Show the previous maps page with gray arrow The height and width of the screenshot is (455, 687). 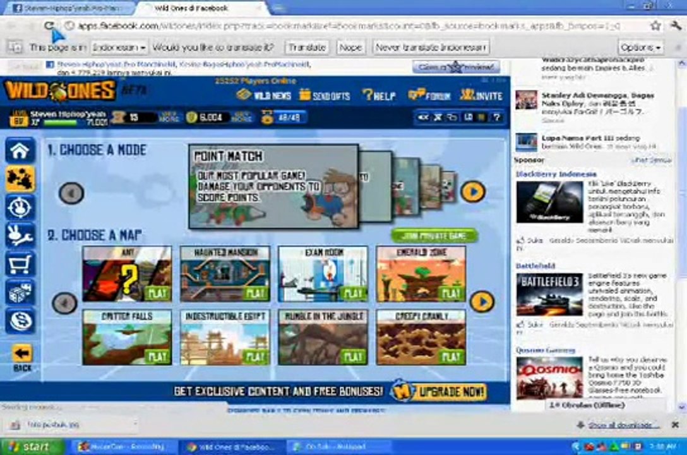pyautogui.click(x=64, y=303)
